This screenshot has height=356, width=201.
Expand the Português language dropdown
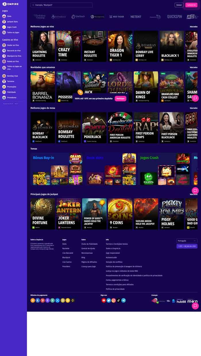pos(187,241)
